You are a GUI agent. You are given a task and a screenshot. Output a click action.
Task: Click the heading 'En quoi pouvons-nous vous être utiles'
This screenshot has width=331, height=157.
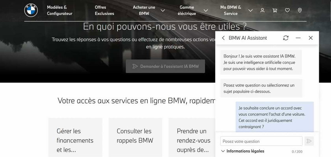(165, 26)
